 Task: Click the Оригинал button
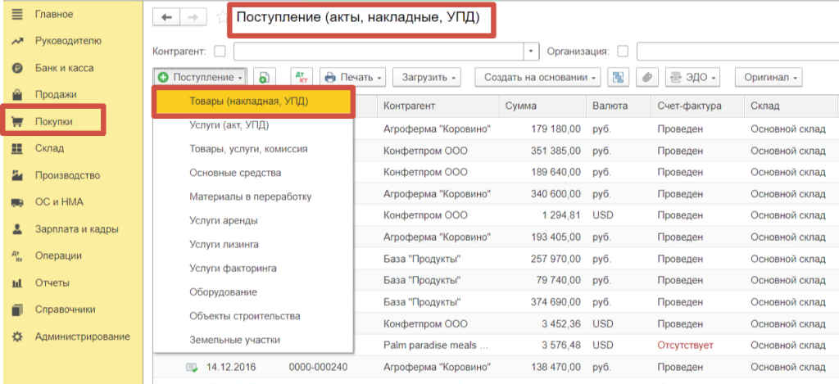[x=769, y=78]
